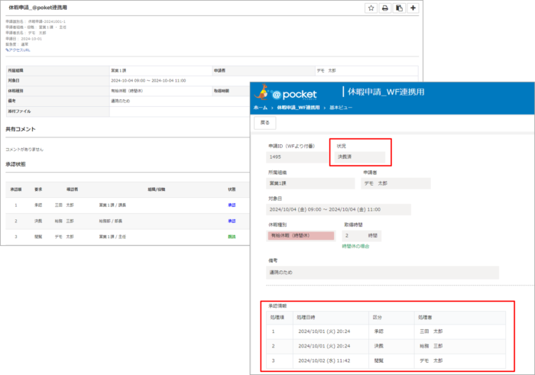Click the 承認状態 heading
The width and height of the screenshot is (535, 375).
[x=15, y=164]
